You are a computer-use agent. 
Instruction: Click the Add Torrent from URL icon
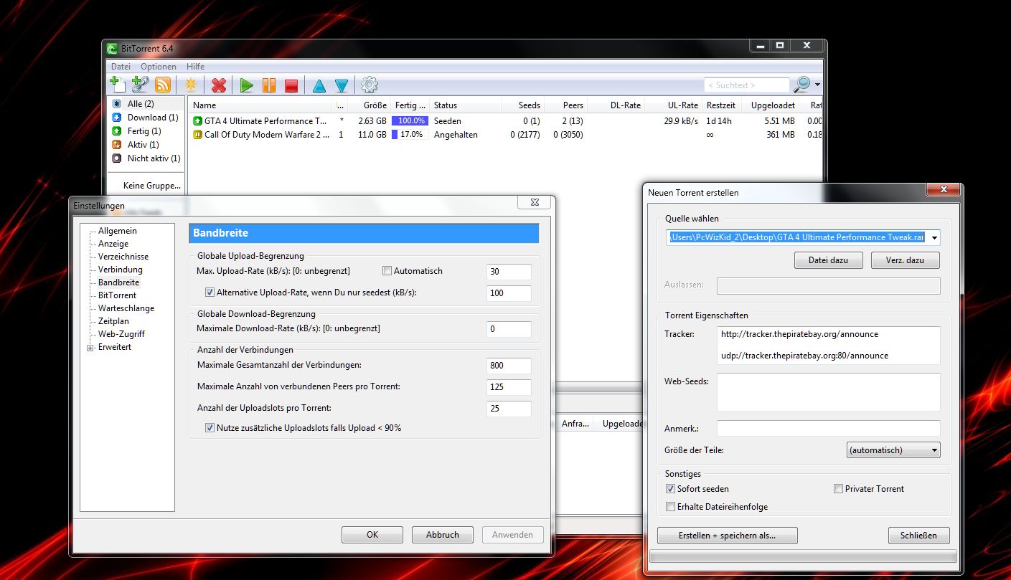click(x=140, y=85)
